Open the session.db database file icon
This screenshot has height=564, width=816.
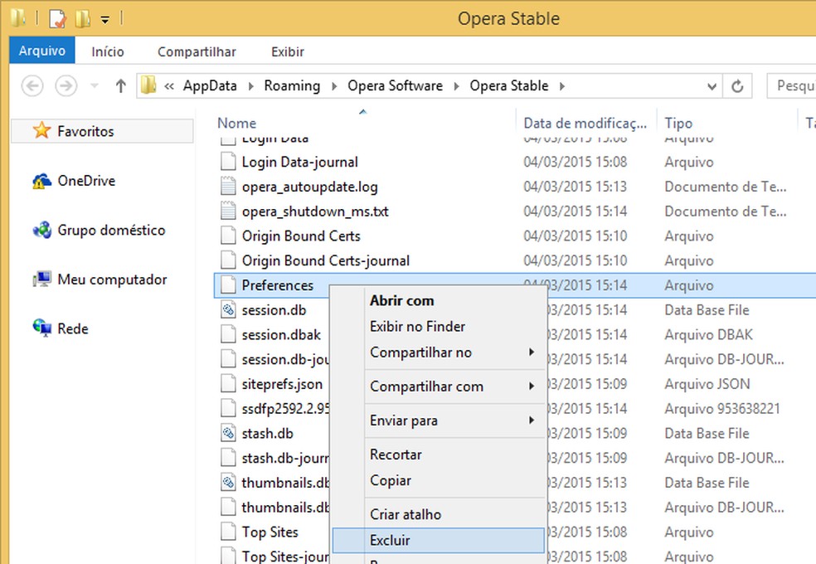pyautogui.click(x=228, y=310)
